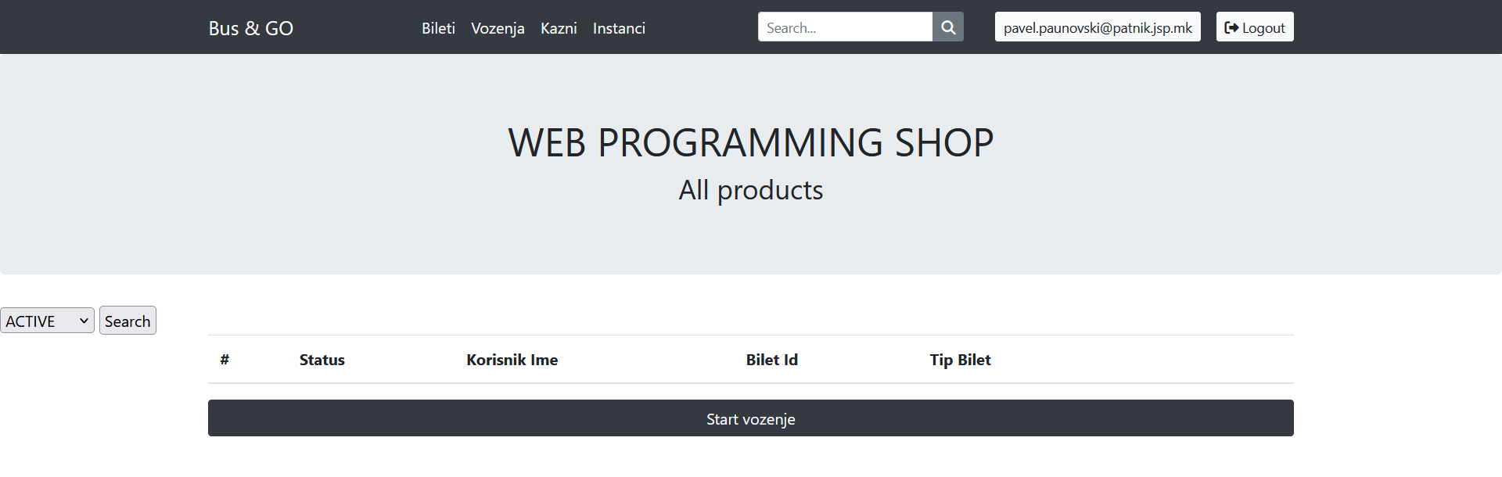Click the Tip Bilet column header
The height and width of the screenshot is (477, 1502).
pyautogui.click(x=960, y=360)
